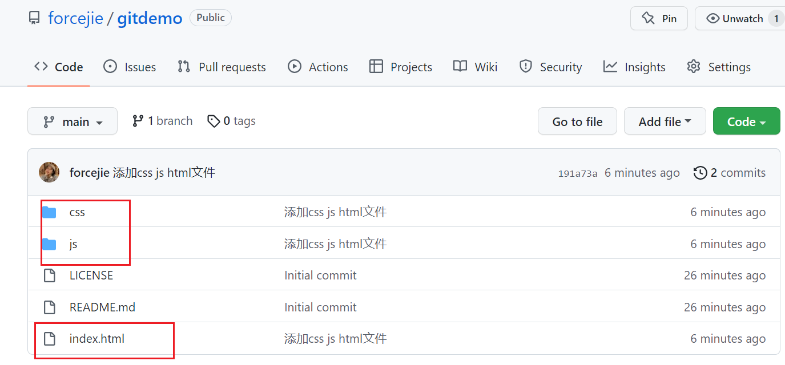Screen dimensions: 785x365
Task: Go to the Actions tab
Action: coord(318,67)
